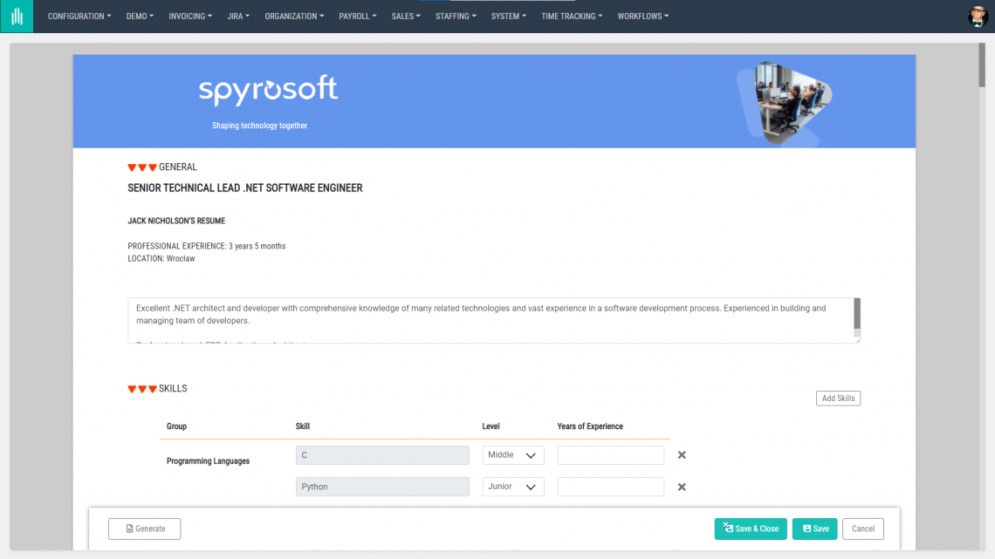
Task: Click the X to remove the C skill row
Action: [x=682, y=454]
